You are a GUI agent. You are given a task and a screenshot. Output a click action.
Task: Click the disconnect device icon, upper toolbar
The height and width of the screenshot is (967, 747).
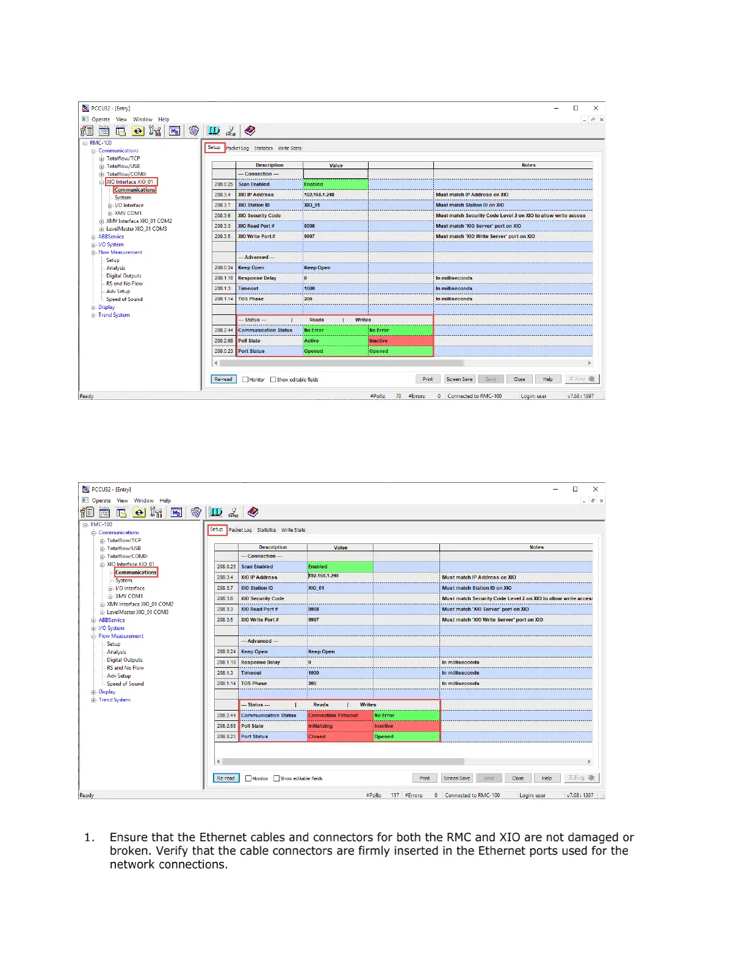coord(87,131)
